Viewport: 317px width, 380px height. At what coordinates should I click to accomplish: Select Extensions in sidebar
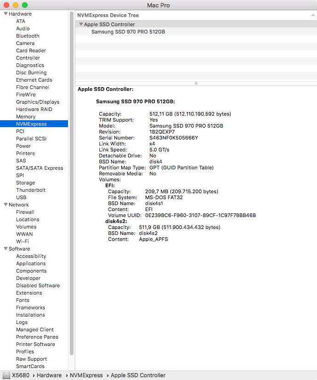[29, 293]
